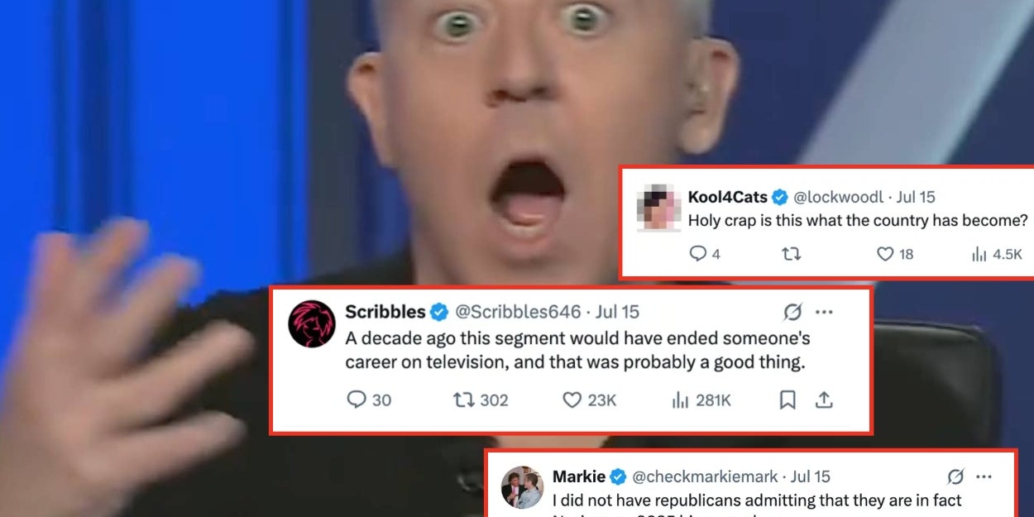Screen dimensions: 1034x517
Task: Click the reply icon on Scribbles tweet
Action: [357, 400]
